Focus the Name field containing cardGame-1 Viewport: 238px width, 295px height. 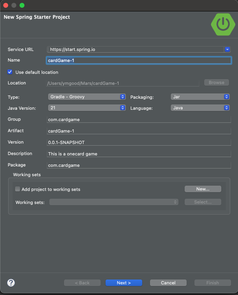click(x=139, y=60)
